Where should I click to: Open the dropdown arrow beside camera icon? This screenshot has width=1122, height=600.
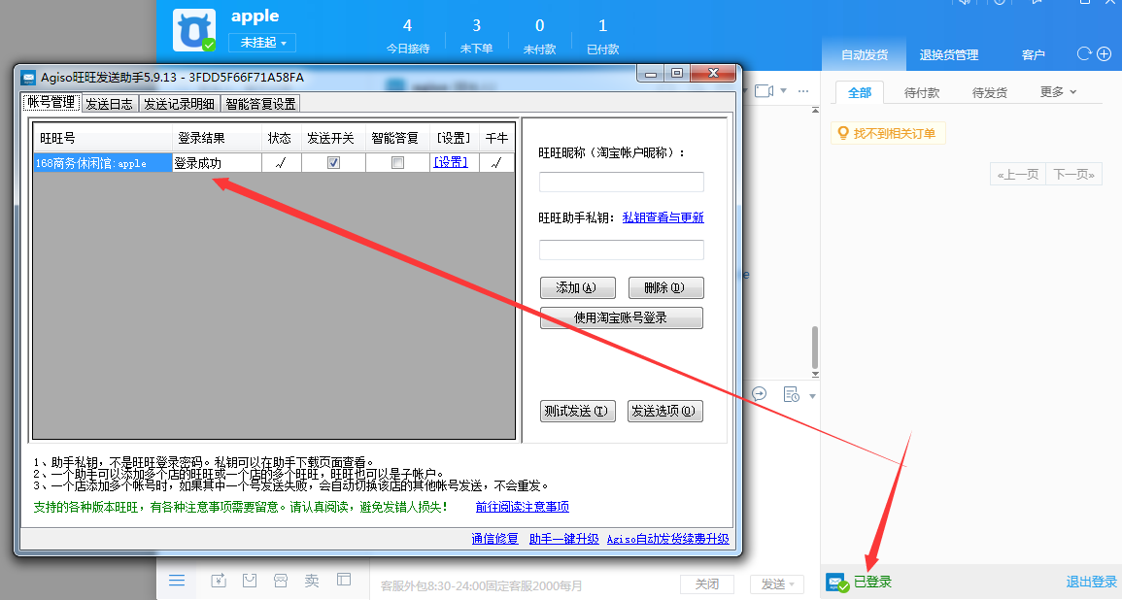784,91
